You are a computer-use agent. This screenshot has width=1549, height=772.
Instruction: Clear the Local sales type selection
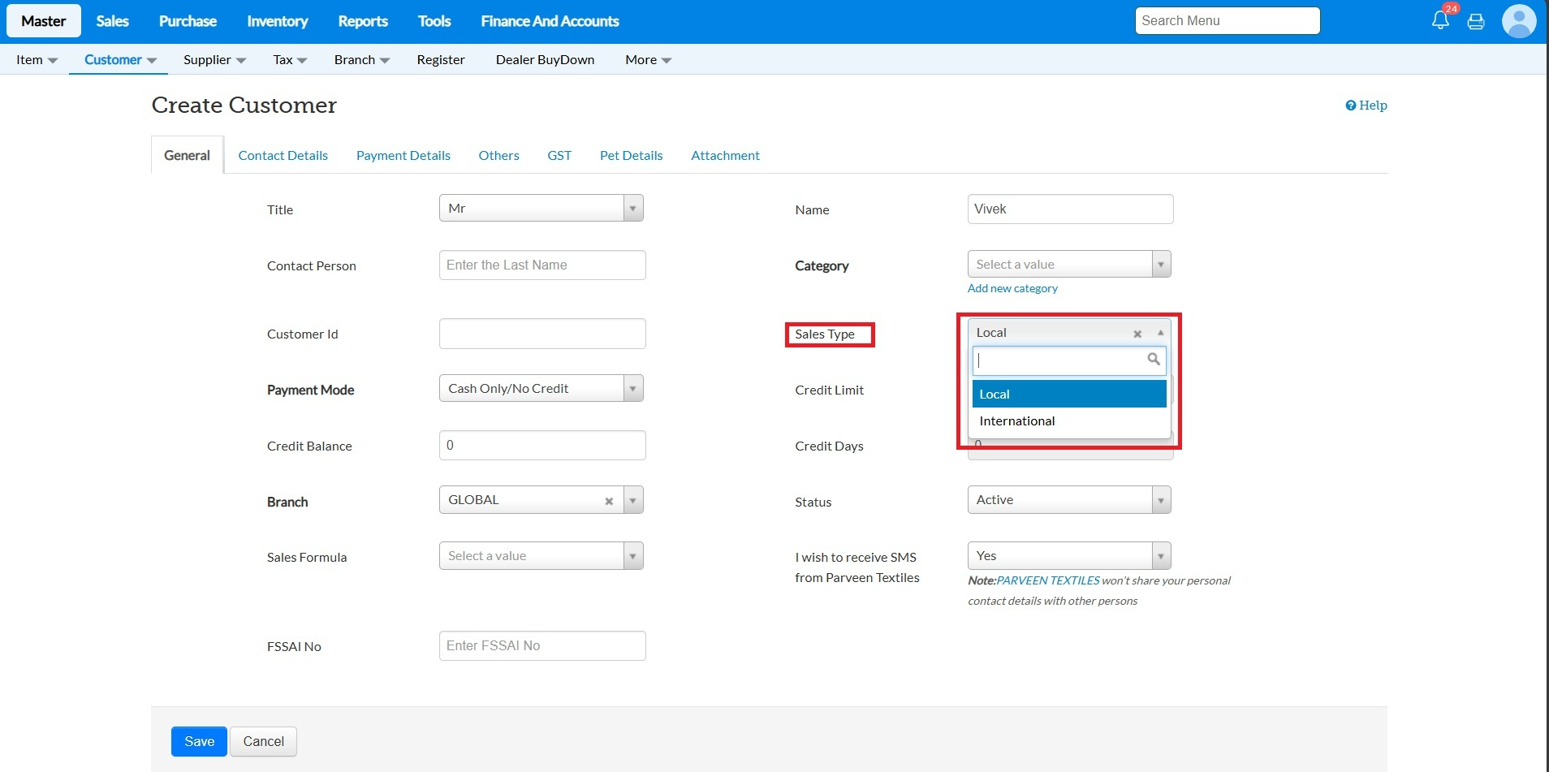tap(1137, 334)
